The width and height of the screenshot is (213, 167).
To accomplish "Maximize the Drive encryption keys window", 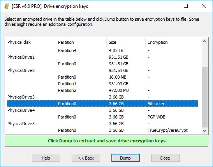I will coord(186,6).
